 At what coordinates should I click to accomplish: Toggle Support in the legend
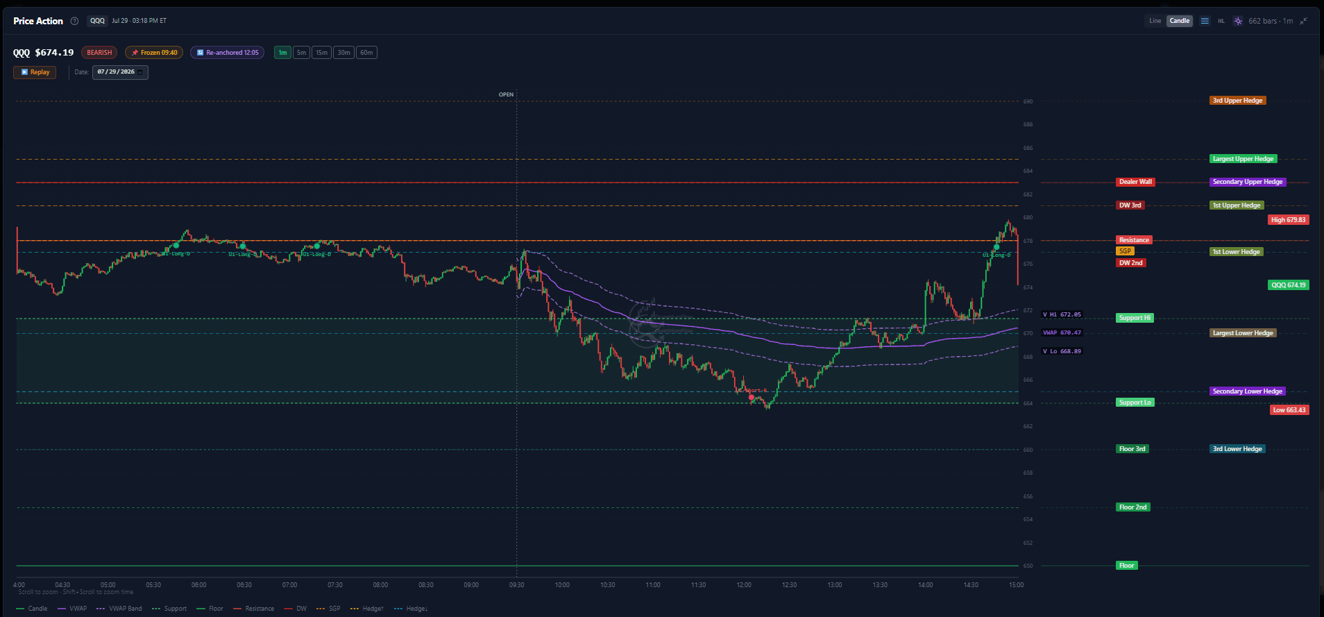click(x=169, y=609)
